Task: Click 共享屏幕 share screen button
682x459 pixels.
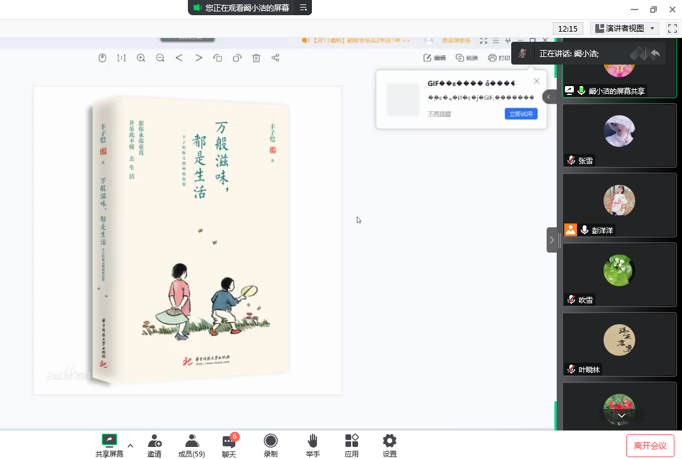Action: (x=109, y=446)
